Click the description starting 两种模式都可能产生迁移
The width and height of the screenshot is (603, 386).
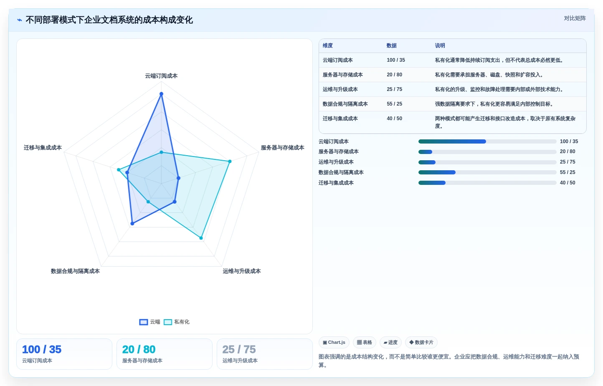(505, 122)
